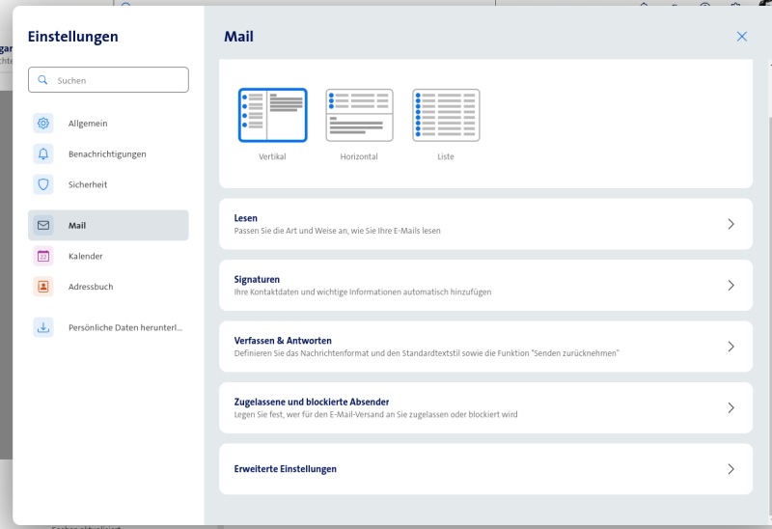Expand the Lesen section chevron

coord(731,224)
